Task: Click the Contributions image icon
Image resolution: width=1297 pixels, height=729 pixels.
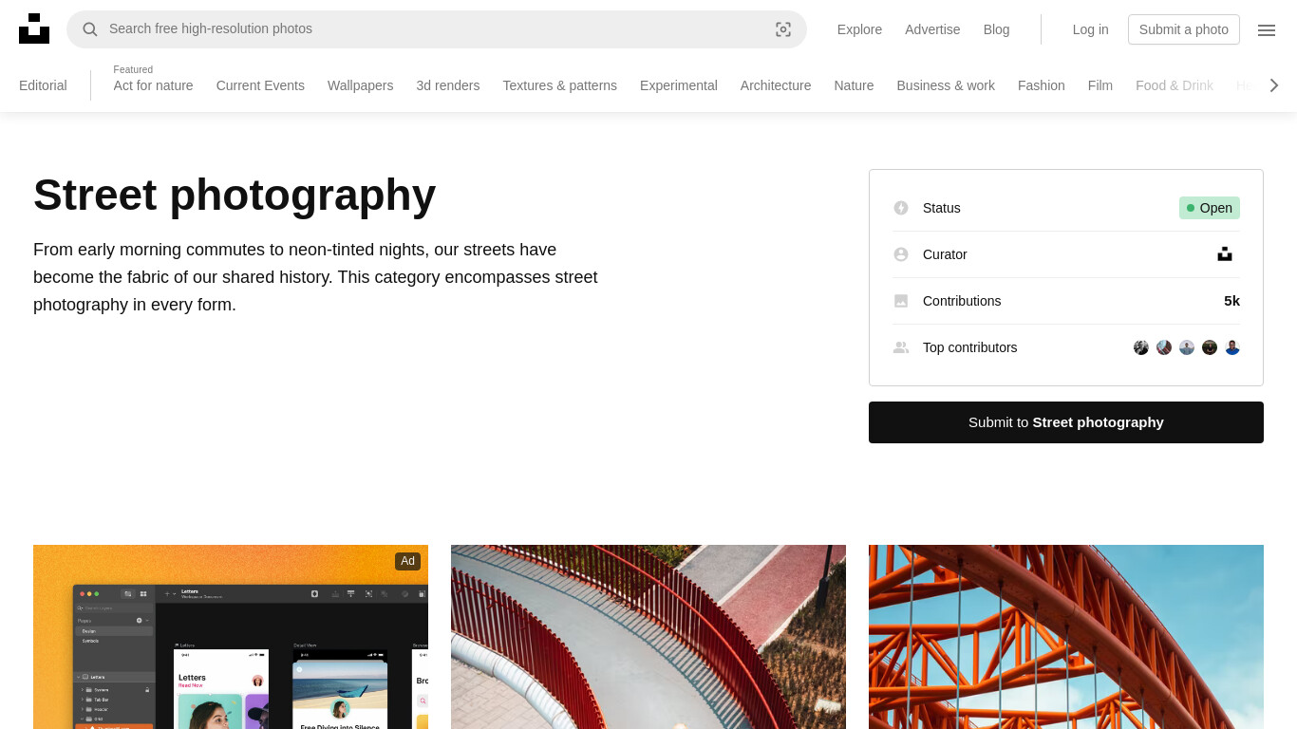Action: [x=901, y=301]
